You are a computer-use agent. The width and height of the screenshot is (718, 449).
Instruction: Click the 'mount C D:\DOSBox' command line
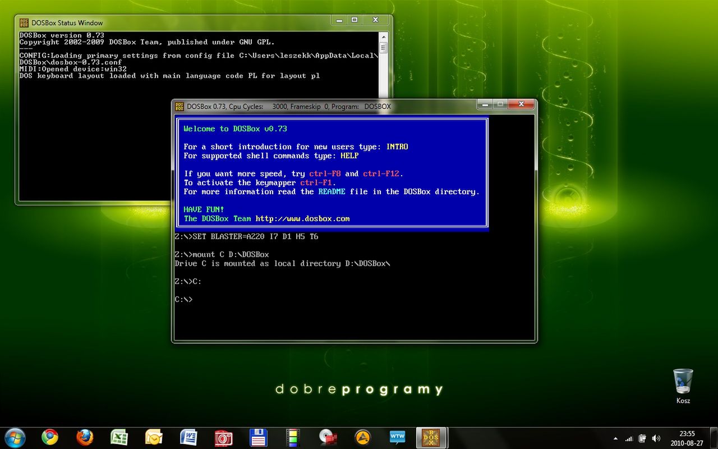click(222, 255)
